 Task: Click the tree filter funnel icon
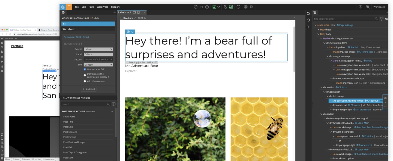point(382,19)
